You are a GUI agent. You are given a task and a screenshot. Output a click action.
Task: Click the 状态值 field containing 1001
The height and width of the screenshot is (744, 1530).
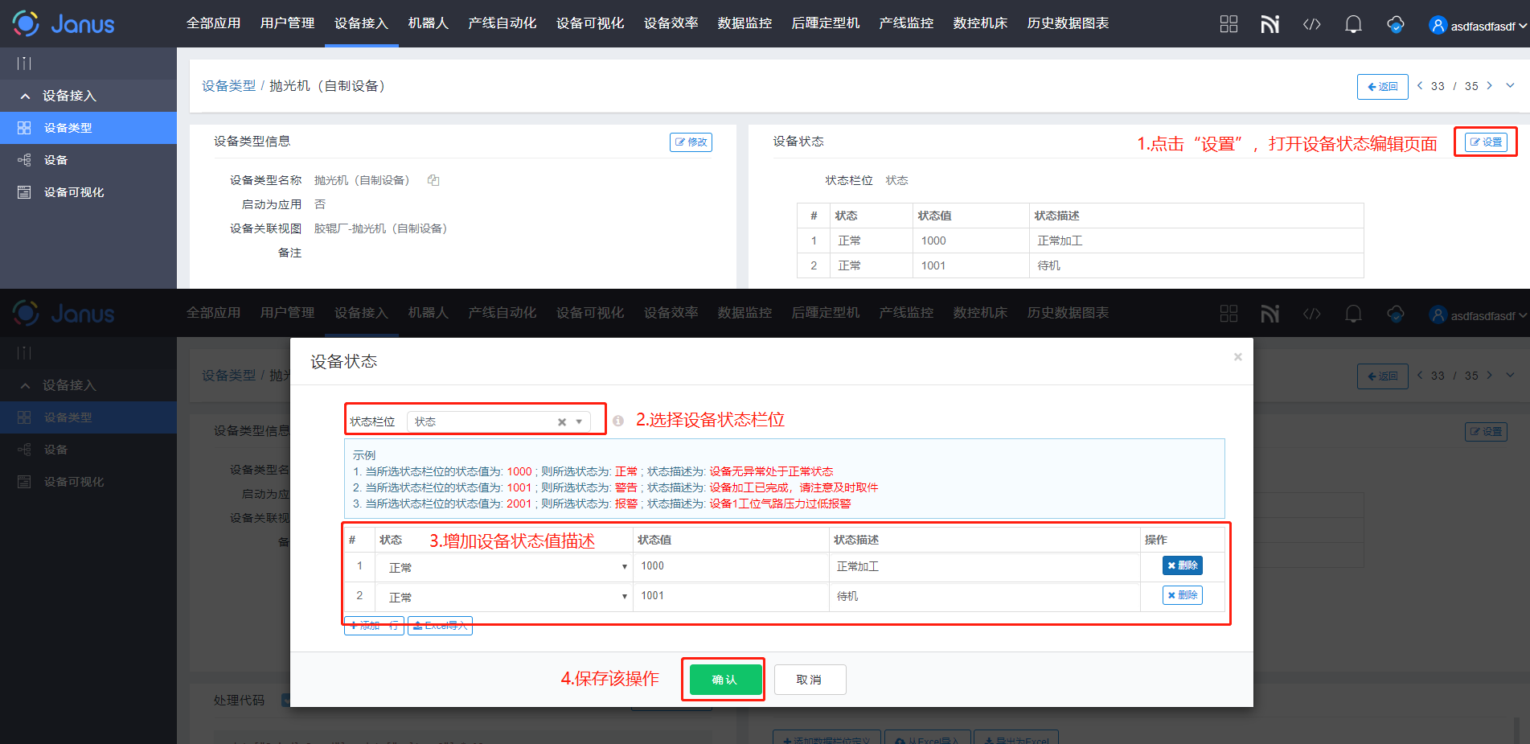point(731,596)
